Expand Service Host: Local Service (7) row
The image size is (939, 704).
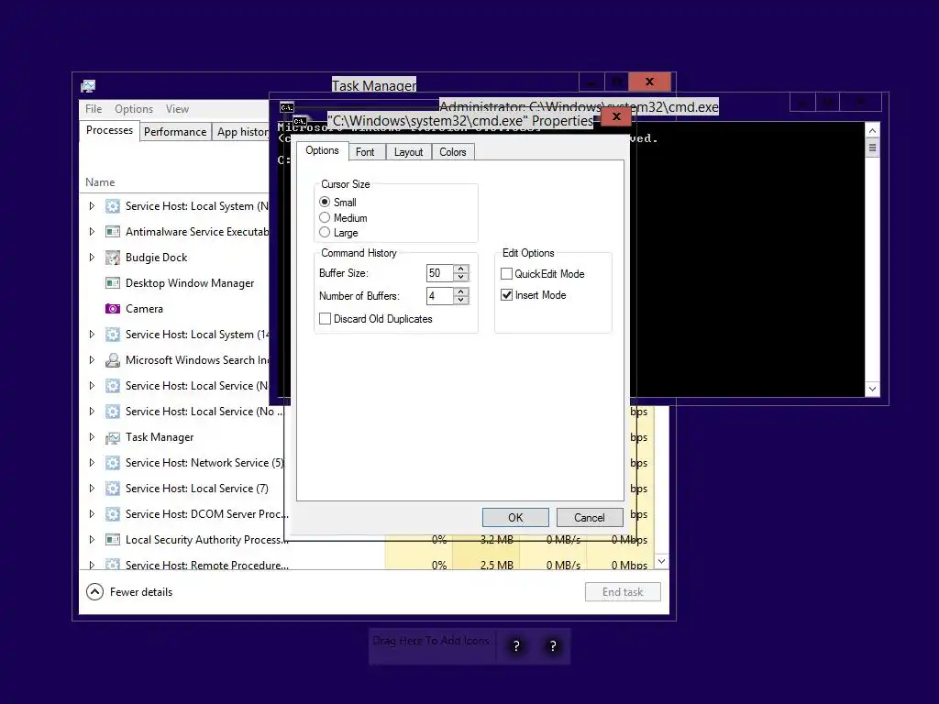92,489
